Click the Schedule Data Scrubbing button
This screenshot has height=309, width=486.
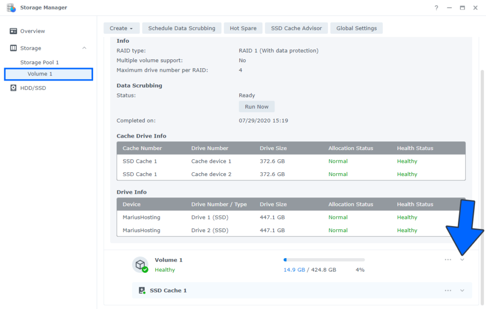coord(181,28)
